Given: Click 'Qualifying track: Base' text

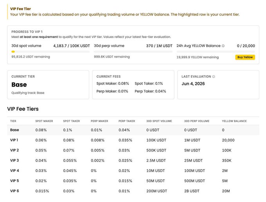Looking at the screenshot, I should (28, 93).
